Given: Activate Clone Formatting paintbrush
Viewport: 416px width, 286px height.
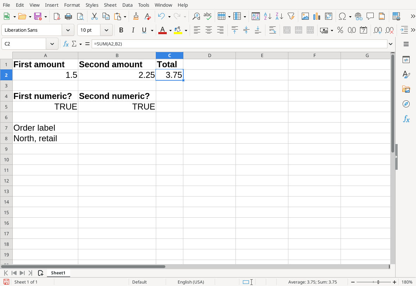Looking at the screenshot, I should tap(136, 17).
